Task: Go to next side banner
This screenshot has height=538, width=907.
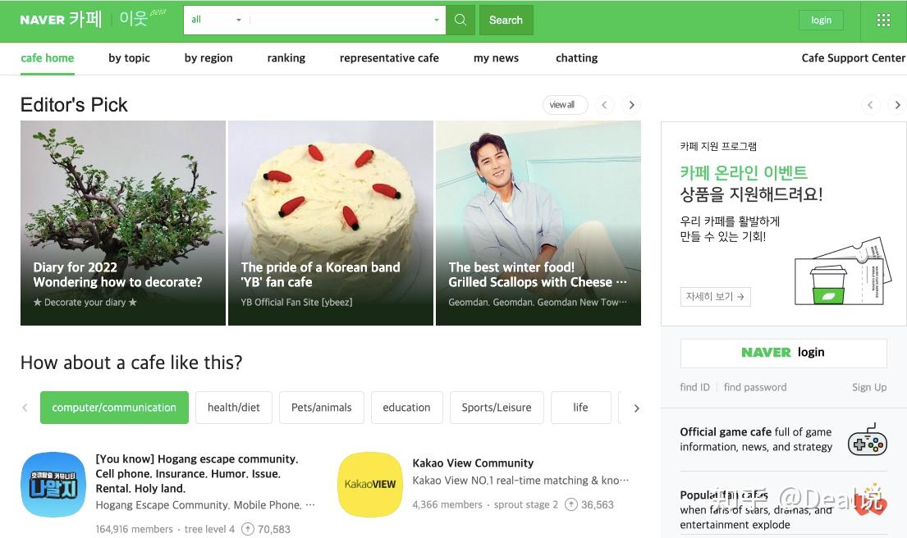Action: tap(897, 105)
